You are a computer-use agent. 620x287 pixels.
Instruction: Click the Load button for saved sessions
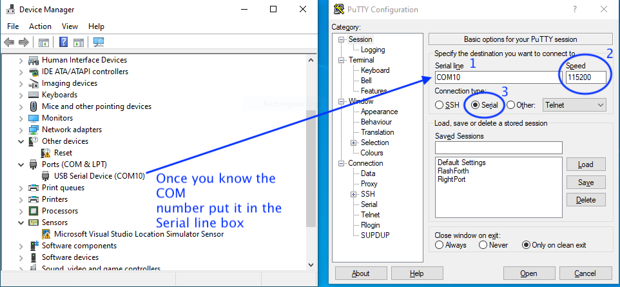(x=585, y=164)
